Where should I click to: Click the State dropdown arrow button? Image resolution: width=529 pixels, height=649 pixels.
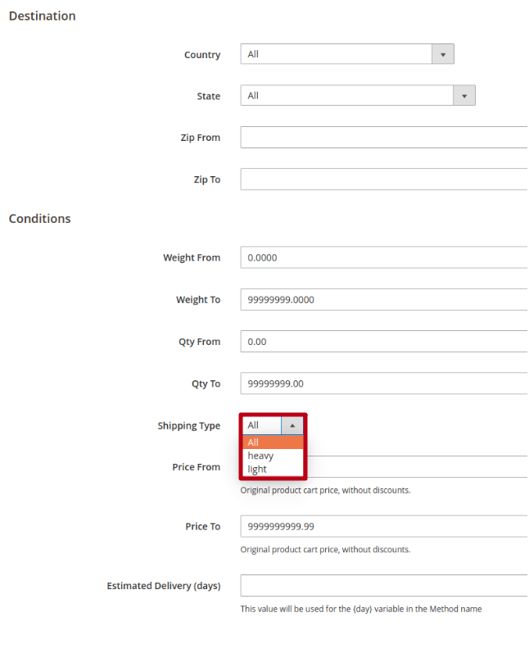(464, 97)
